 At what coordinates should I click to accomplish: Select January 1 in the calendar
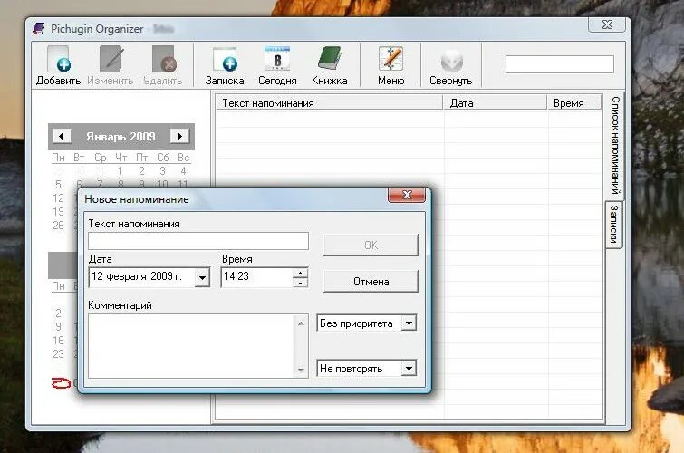[x=120, y=170]
